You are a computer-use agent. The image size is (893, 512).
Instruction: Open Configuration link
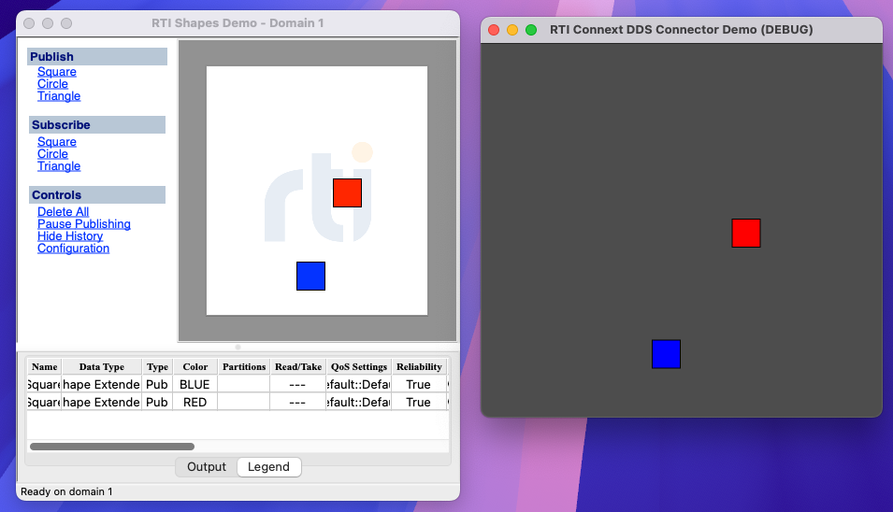coord(74,248)
